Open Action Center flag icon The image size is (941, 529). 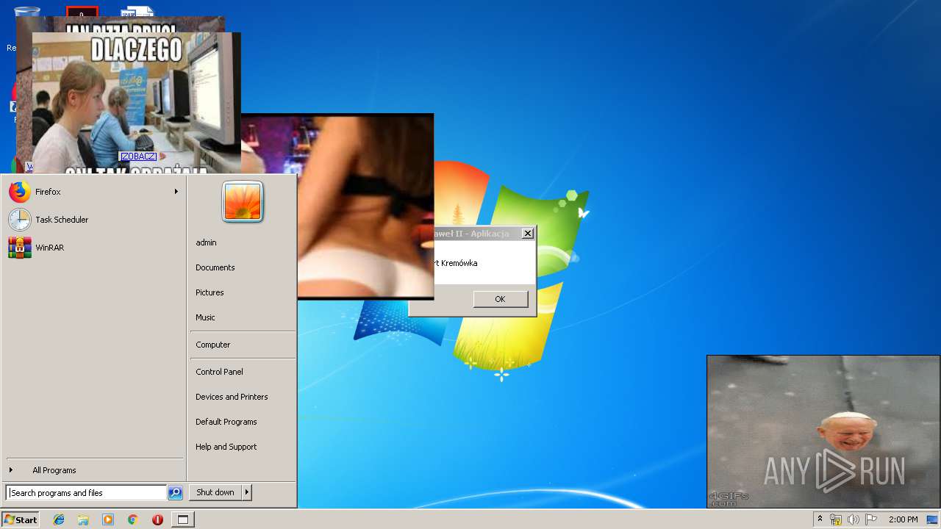tap(871, 519)
